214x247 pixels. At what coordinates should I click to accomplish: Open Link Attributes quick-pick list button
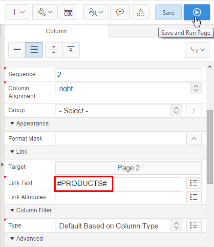click(x=194, y=197)
